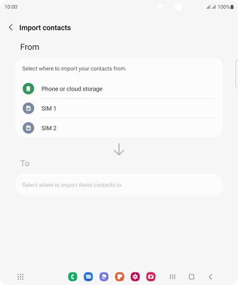Tap the Back navigation arrow at bottom
Viewport: 238px width, 285px height.
click(x=210, y=277)
